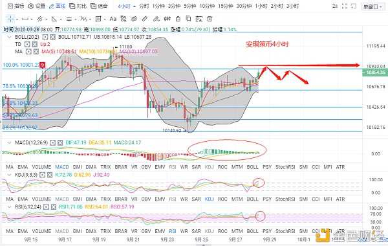Switch to the 1分钟 timeframe
The width and height of the screenshot is (388, 246).
(158, 6)
